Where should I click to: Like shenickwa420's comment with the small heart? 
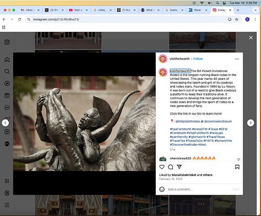[x=238, y=159]
